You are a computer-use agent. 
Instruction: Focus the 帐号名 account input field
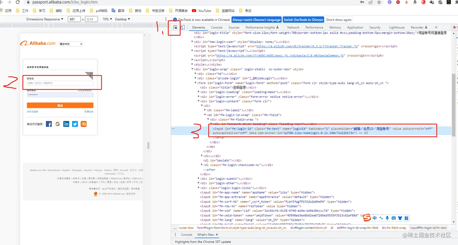[x=60, y=83]
